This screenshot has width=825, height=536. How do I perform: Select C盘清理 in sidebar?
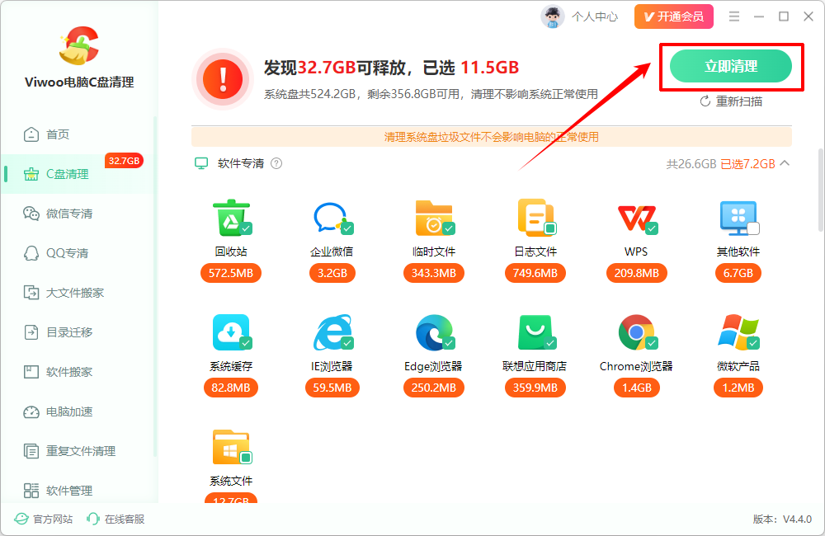tap(78, 174)
